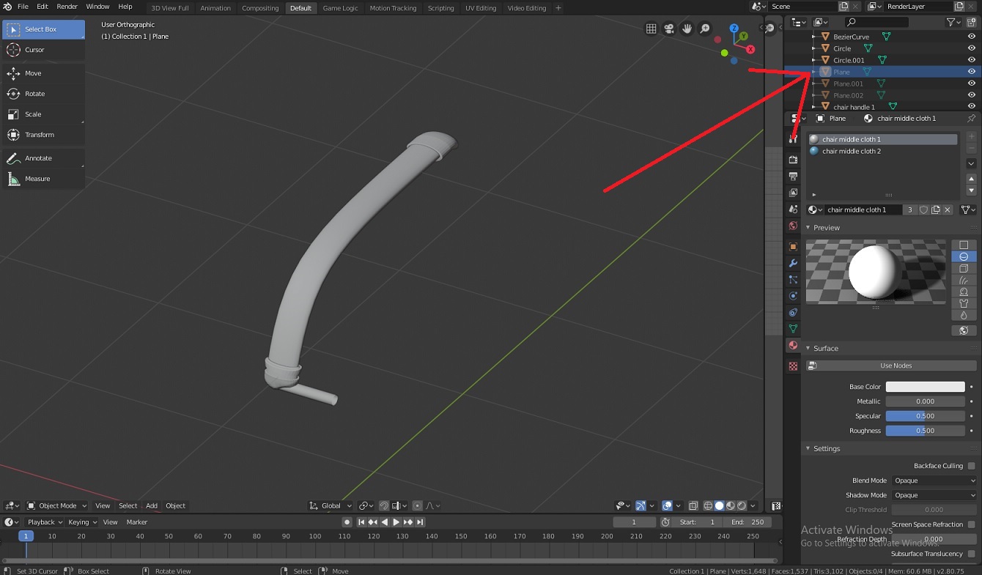Click the End frame field

click(747, 522)
